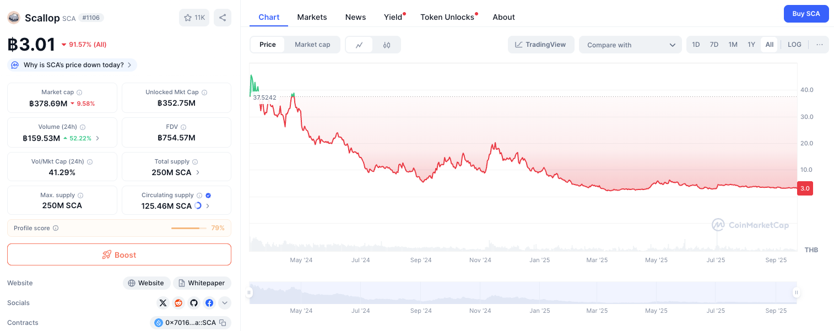The width and height of the screenshot is (834, 331).
Task: Click the Unlocked Mkt Cap info icon
Action: (x=204, y=93)
